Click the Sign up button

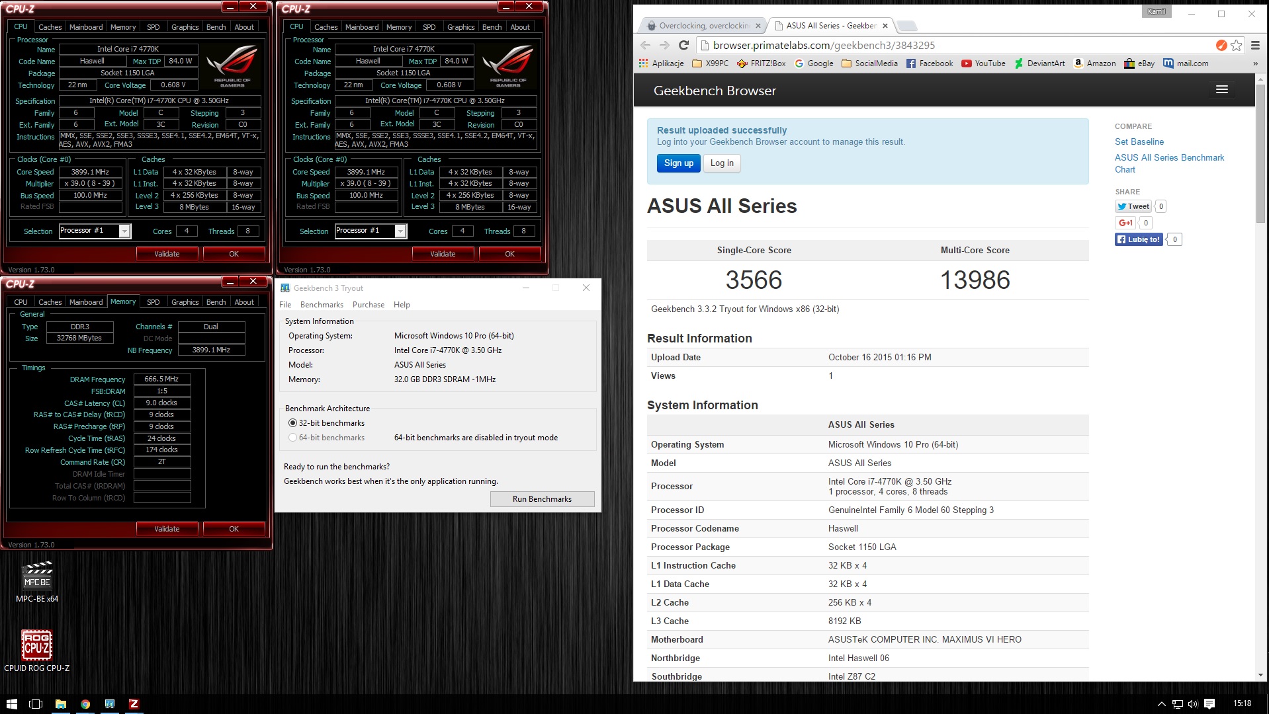(679, 163)
